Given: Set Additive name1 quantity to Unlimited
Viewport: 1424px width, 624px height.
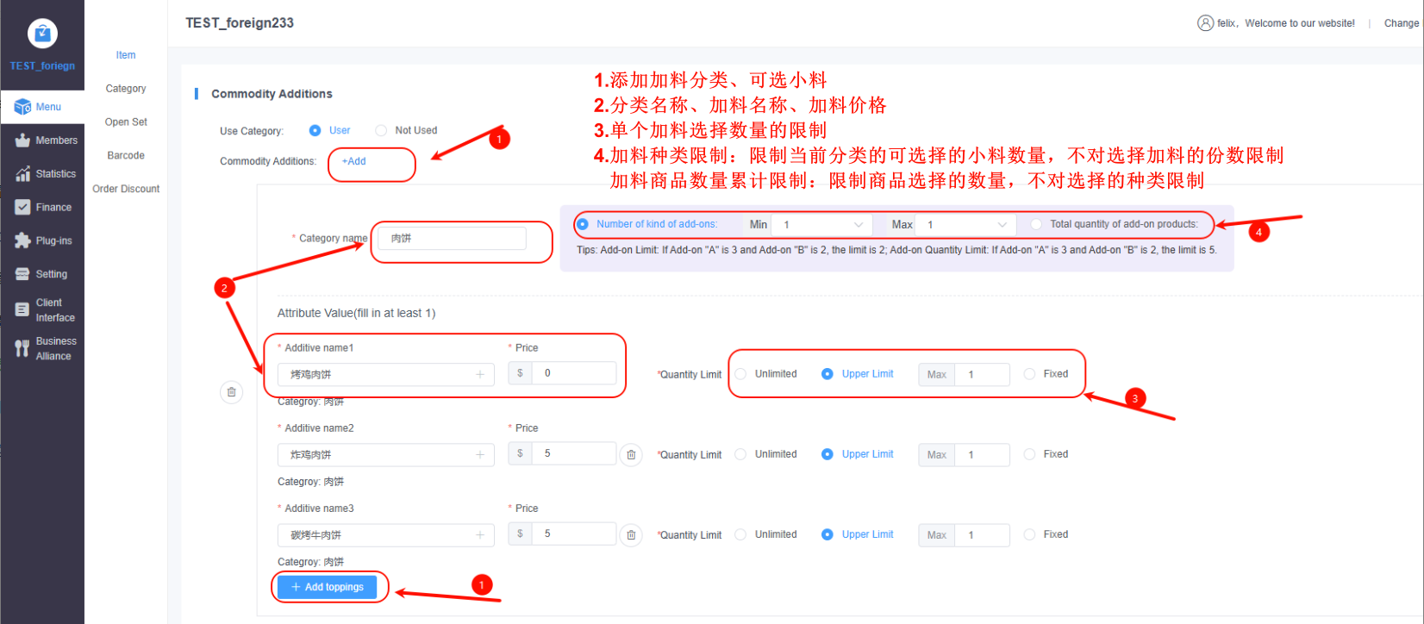Looking at the screenshot, I should pyautogui.click(x=740, y=374).
